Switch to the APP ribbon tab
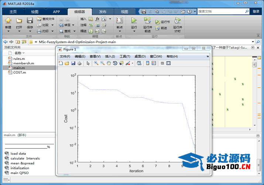264x185 pixels. coord(56,11)
